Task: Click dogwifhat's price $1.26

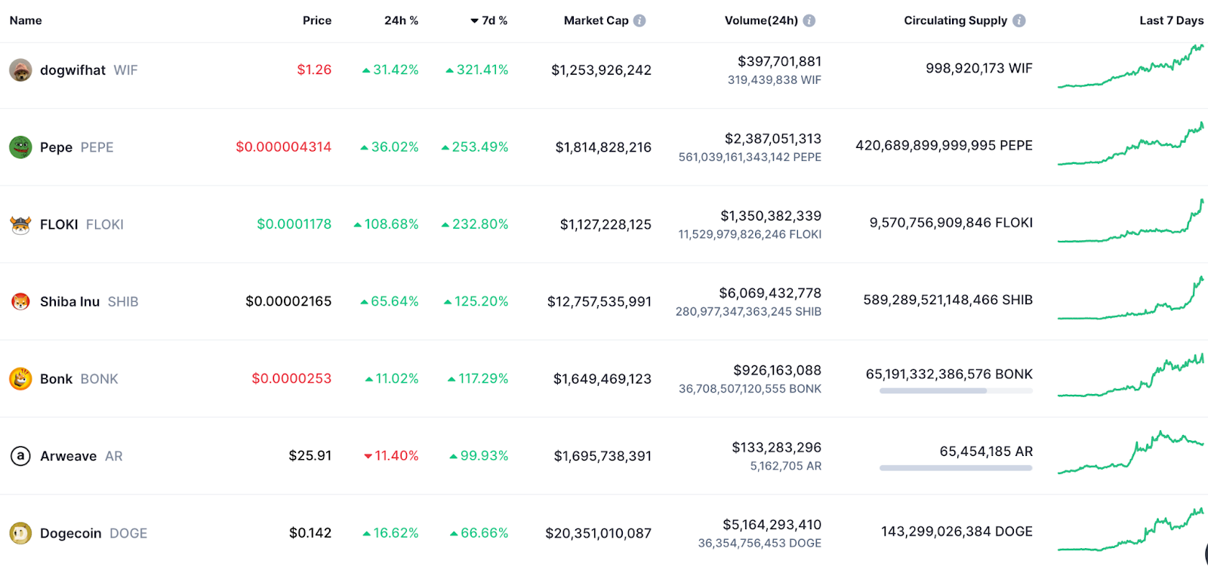Action: (314, 69)
